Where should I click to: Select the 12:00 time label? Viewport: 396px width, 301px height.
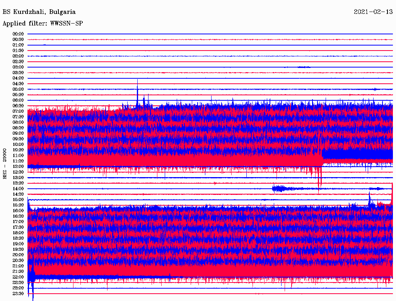[18, 166]
